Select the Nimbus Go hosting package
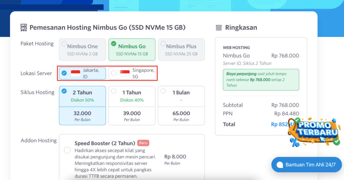 [132, 50]
